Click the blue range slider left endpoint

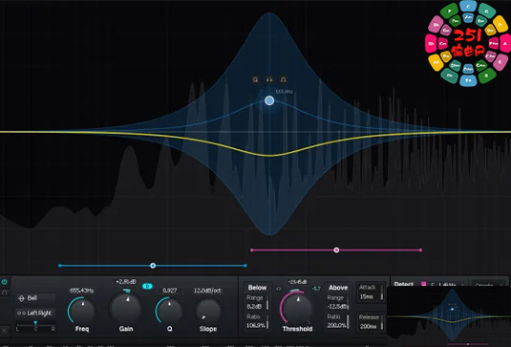(59, 266)
